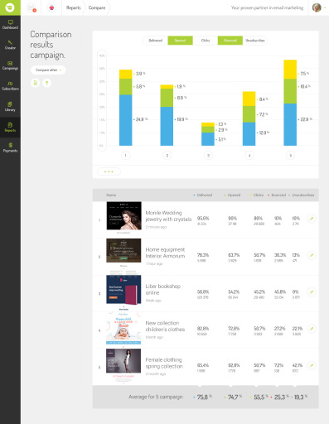
Task: Open the Library sidebar icon
Action: pyautogui.click(x=10, y=107)
